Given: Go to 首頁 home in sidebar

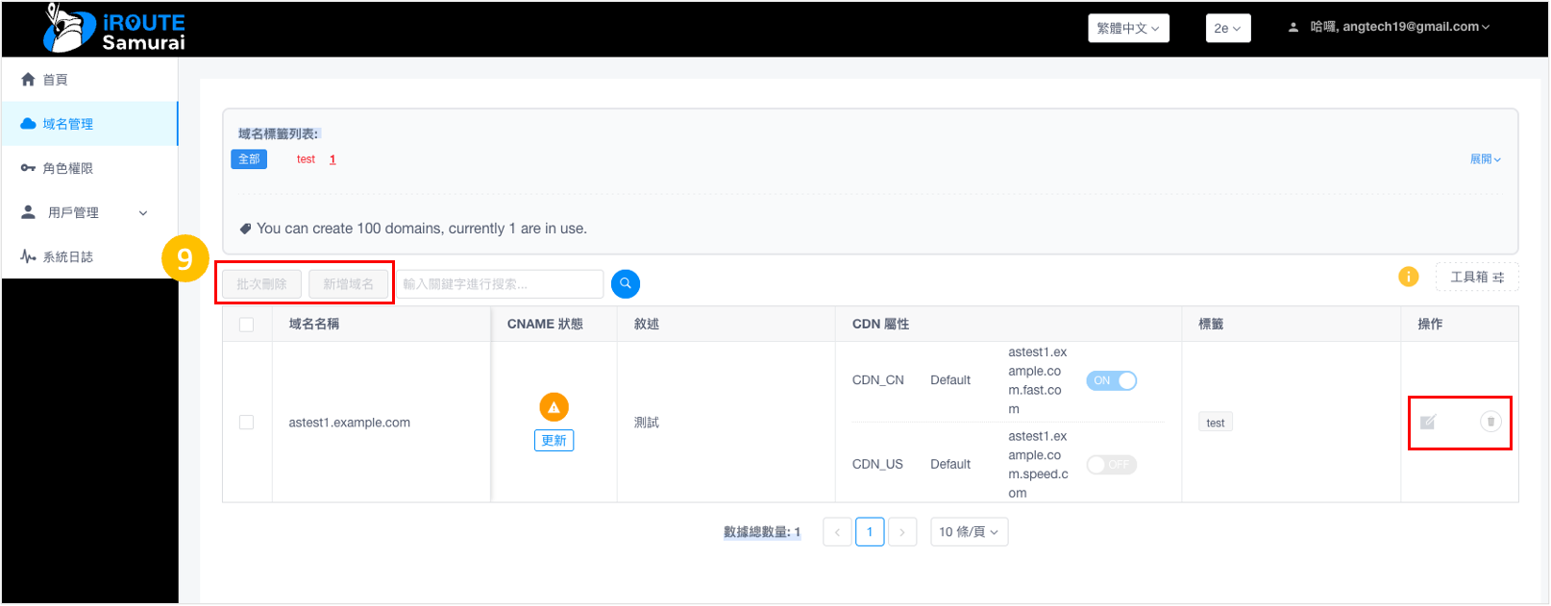Looking at the screenshot, I should coord(56,80).
